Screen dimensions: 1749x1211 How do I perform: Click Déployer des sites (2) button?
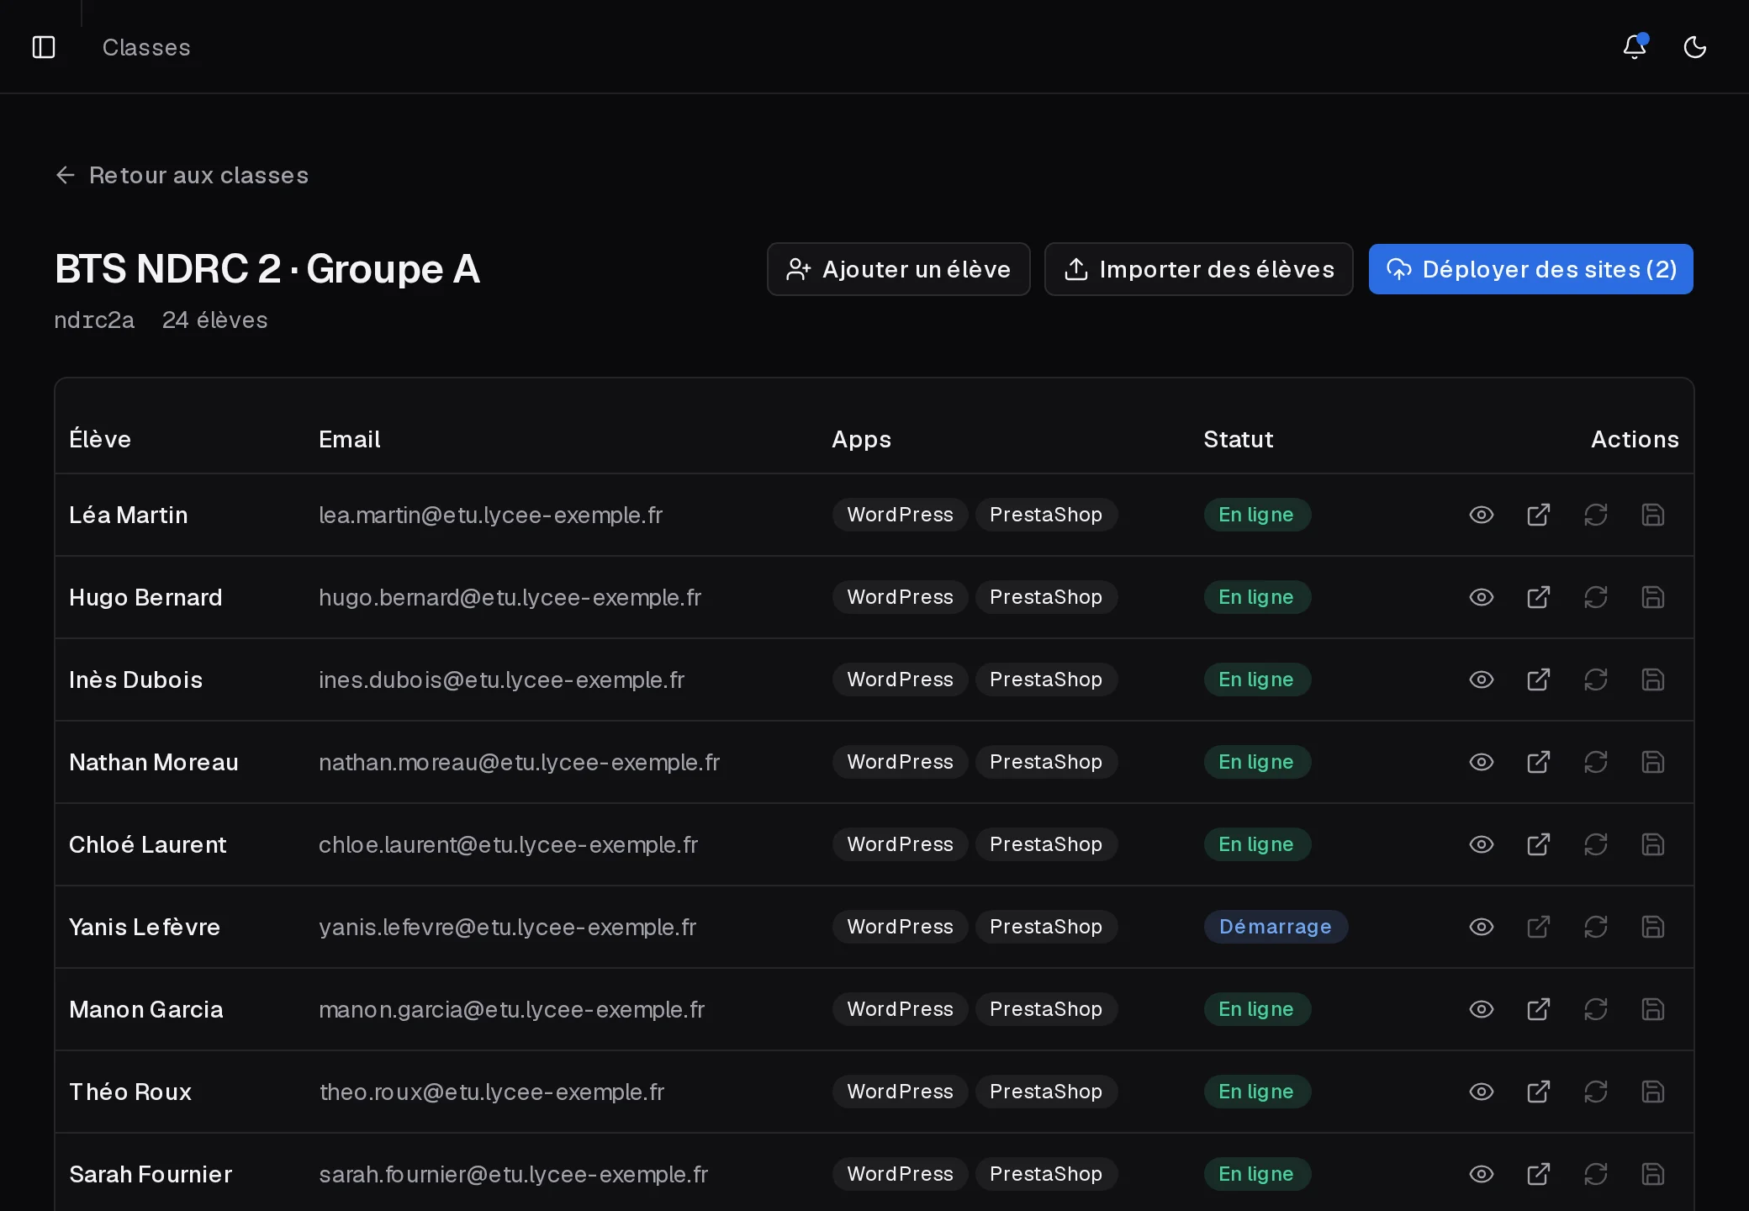coord(1530,269)
